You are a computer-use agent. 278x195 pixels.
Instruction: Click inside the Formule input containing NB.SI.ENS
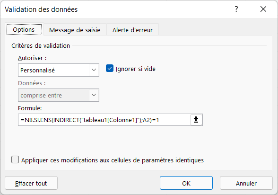pos(104,120)
